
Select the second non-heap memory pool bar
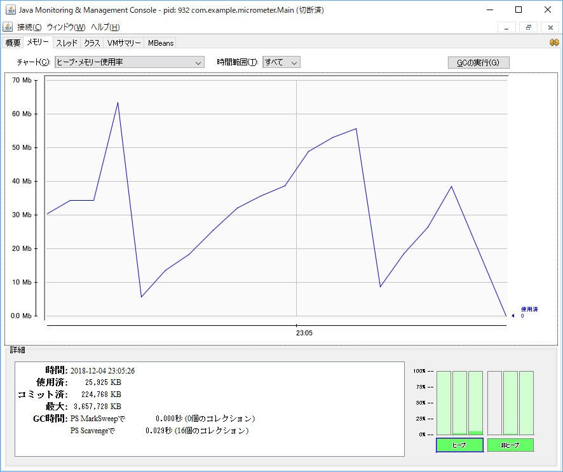511,403
